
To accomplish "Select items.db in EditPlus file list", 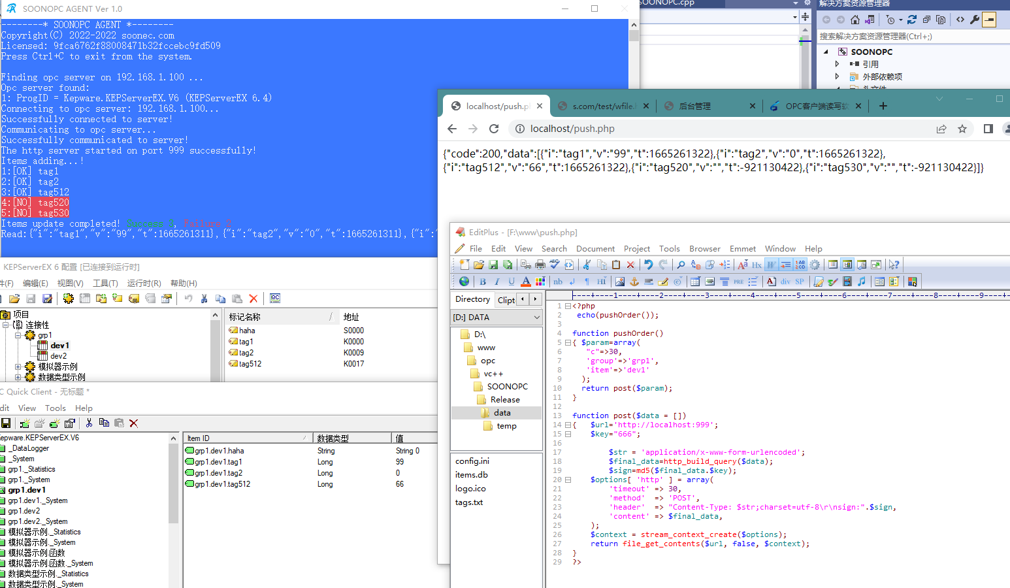I will tap(472, 475).
